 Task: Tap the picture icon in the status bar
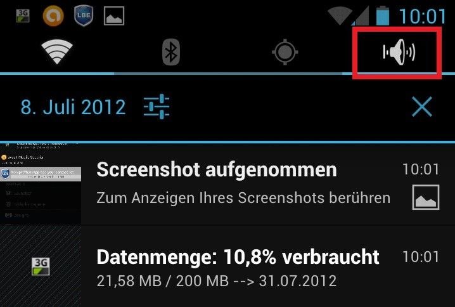tap(114, 16)
